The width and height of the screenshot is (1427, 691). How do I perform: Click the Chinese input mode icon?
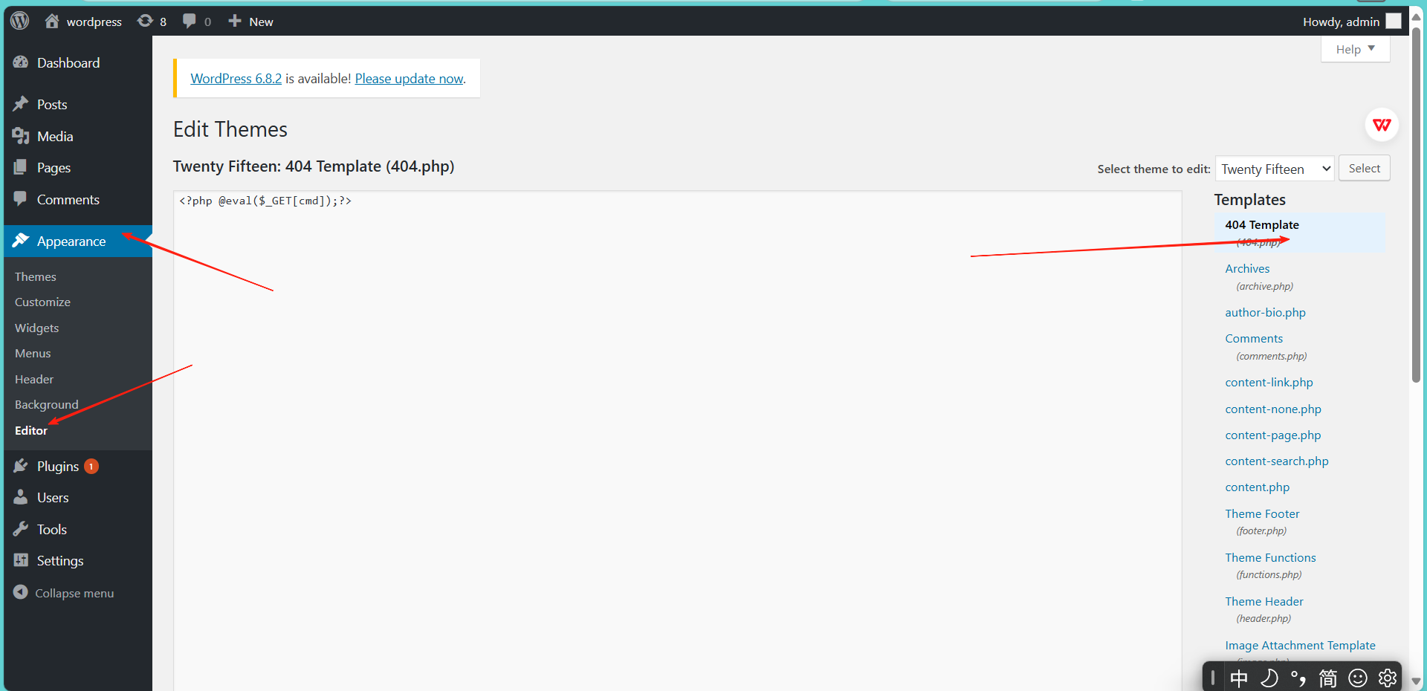tap(1239, 678)
